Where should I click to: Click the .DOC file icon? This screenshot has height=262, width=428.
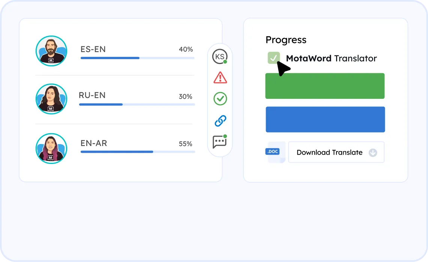point(275,152)
